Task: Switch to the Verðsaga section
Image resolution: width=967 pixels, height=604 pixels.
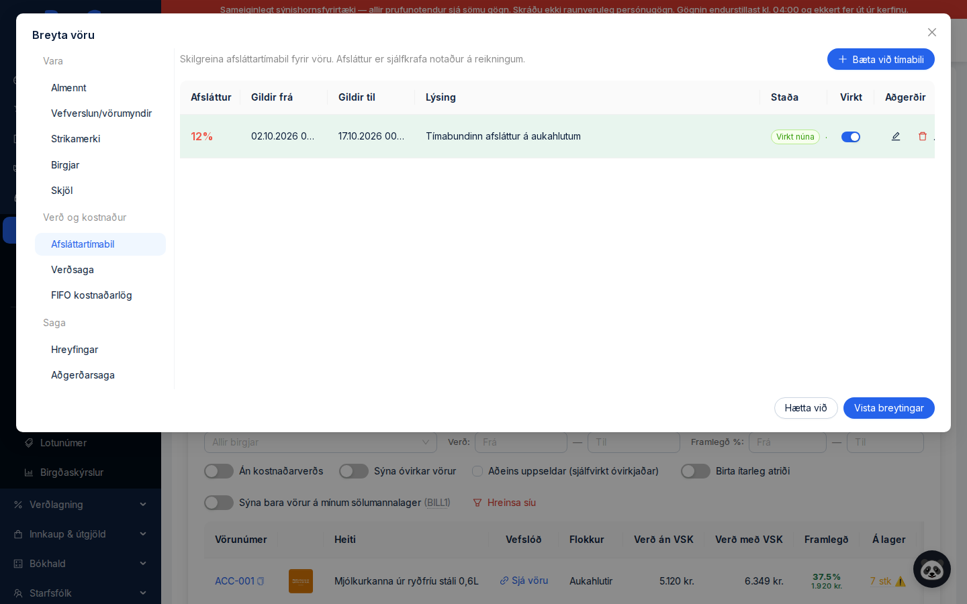Action: coord(100,270)
